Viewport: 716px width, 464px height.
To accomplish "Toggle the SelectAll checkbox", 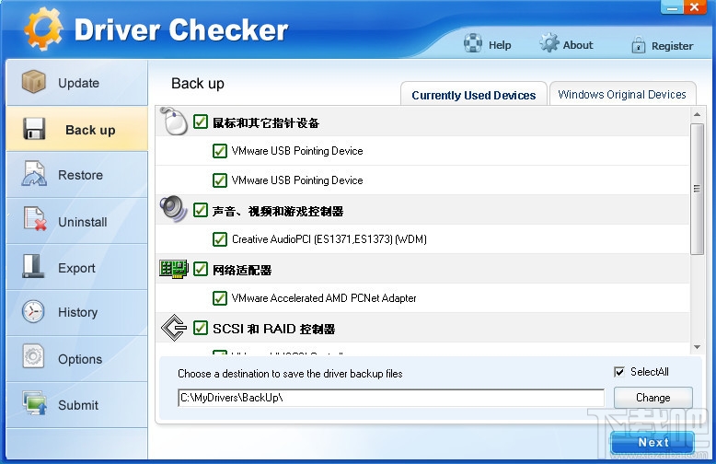I will (619, 372).
